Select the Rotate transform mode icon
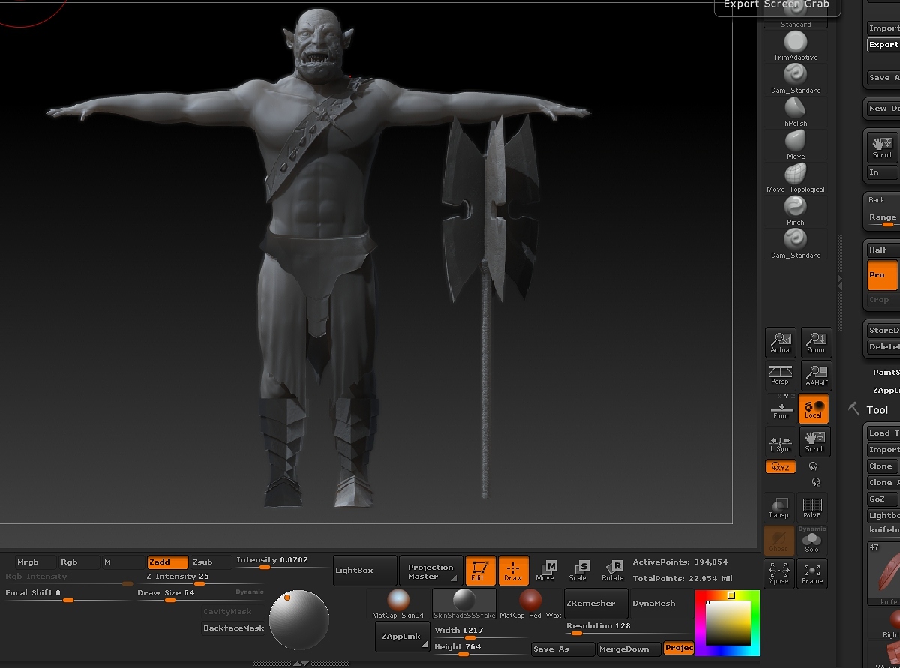Viewport: 900px width, 668px height. click(612, 571)
